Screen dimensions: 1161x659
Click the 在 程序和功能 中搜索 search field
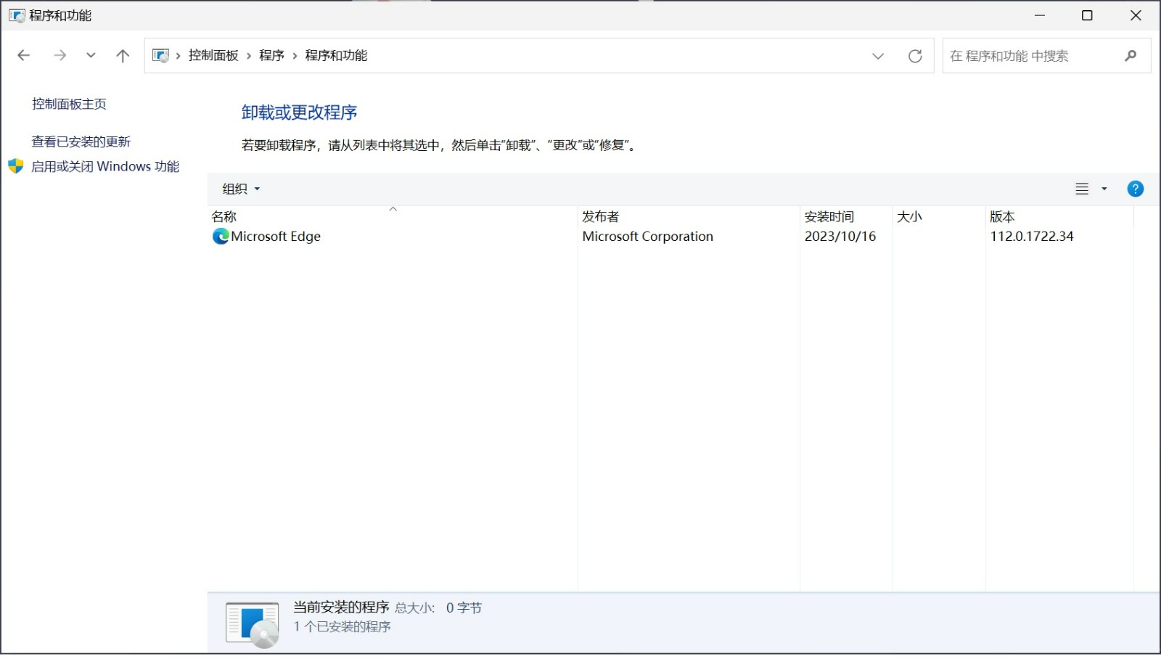point(1046,56)
